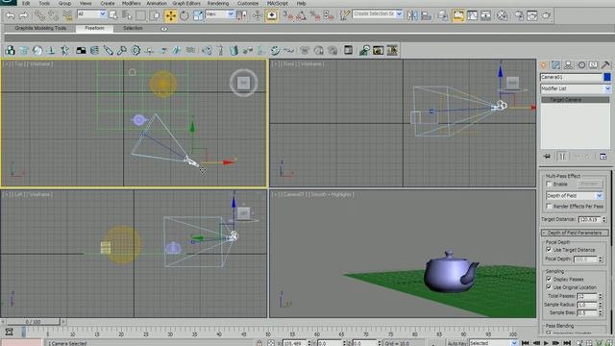The width and height of the screenshot is (615, 346).
Task: Toggle the Graphite Modeling Tools ribbon icon
Action: [x=457, y=15]
